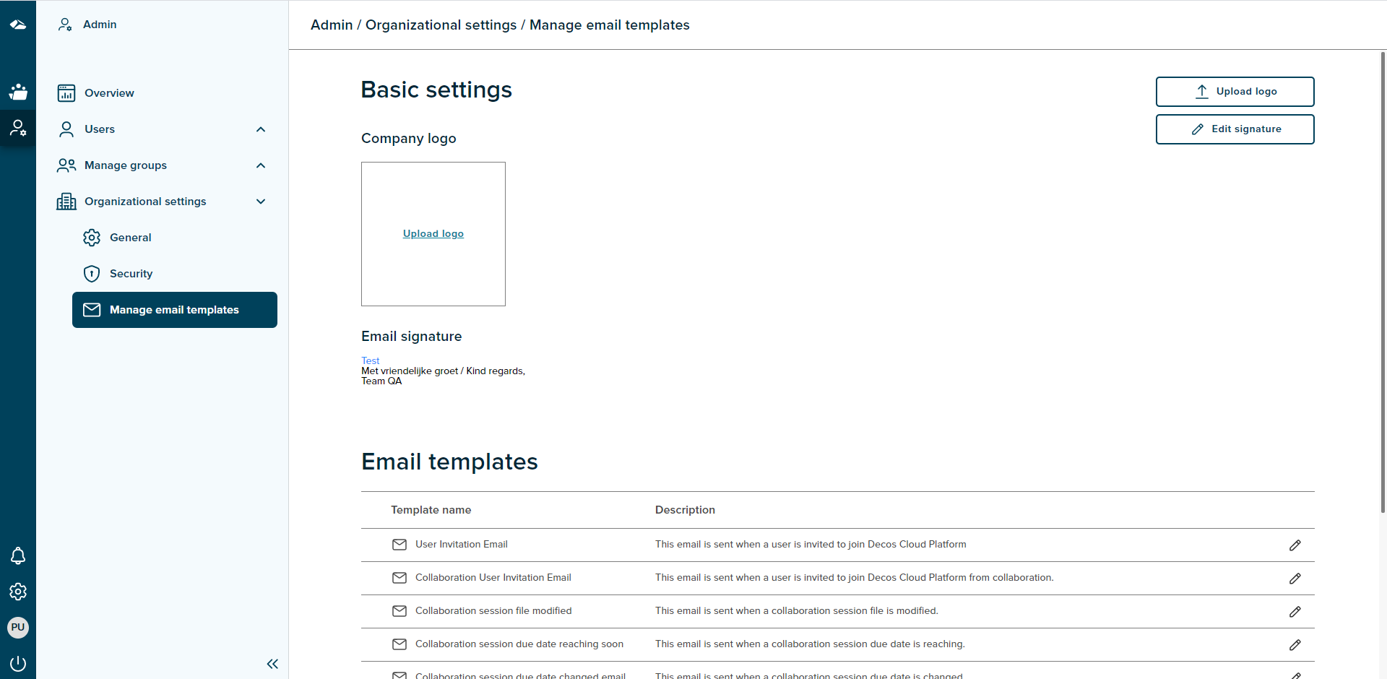The height and width of the screenshot is (679, 1387).
Task: Edit Collaboration User Invitation Email template
Action: point(1295,579)
